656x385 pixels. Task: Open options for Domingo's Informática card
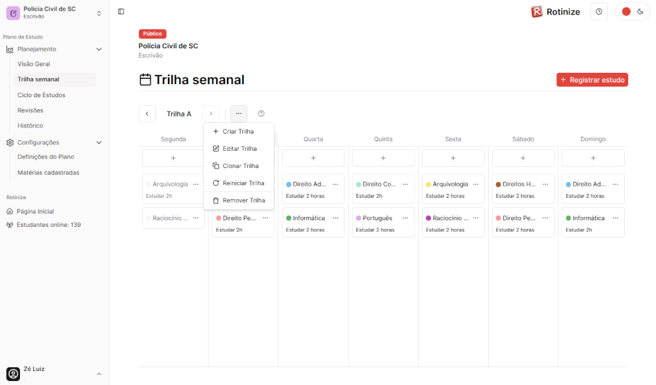tap(616, 218)
